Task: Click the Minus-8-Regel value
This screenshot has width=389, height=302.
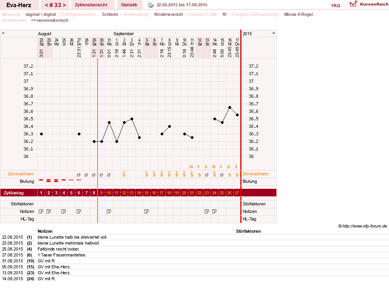Action: click(299, 14)
